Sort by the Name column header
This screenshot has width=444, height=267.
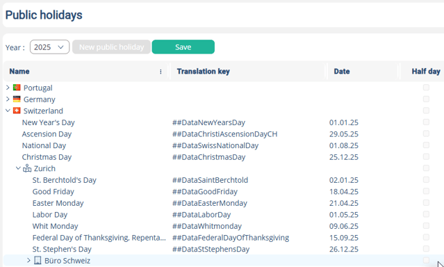(x=19, y=72)
